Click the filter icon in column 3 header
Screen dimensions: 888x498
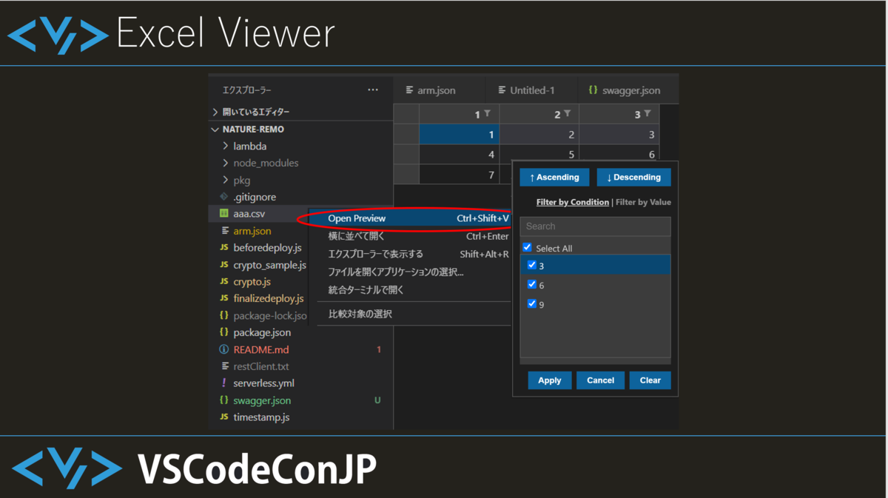coord(647,114)
